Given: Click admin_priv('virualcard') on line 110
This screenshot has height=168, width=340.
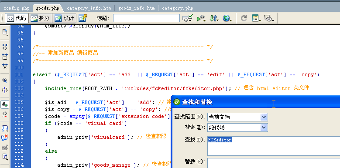Looking at the screenshot, I should pyautogui.click(x=94, y=137).
